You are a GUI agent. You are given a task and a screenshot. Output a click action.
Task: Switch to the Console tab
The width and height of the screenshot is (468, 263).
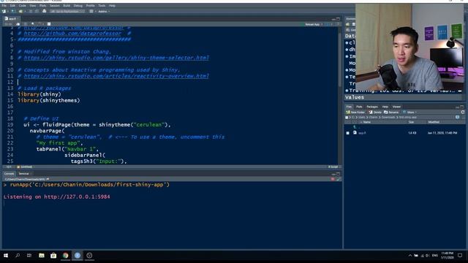(x=9, y=174)
